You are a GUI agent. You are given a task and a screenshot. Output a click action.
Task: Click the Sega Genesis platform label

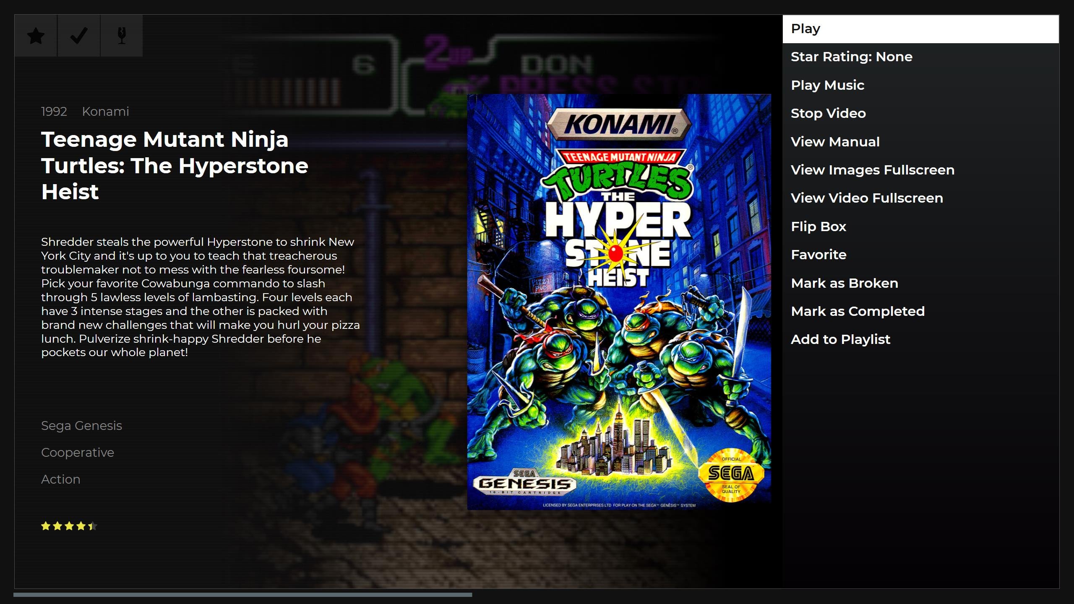point(81,426)
